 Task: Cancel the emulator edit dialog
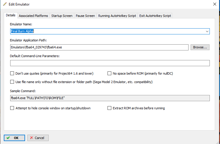pyautogui.click(x=38, y=138)
